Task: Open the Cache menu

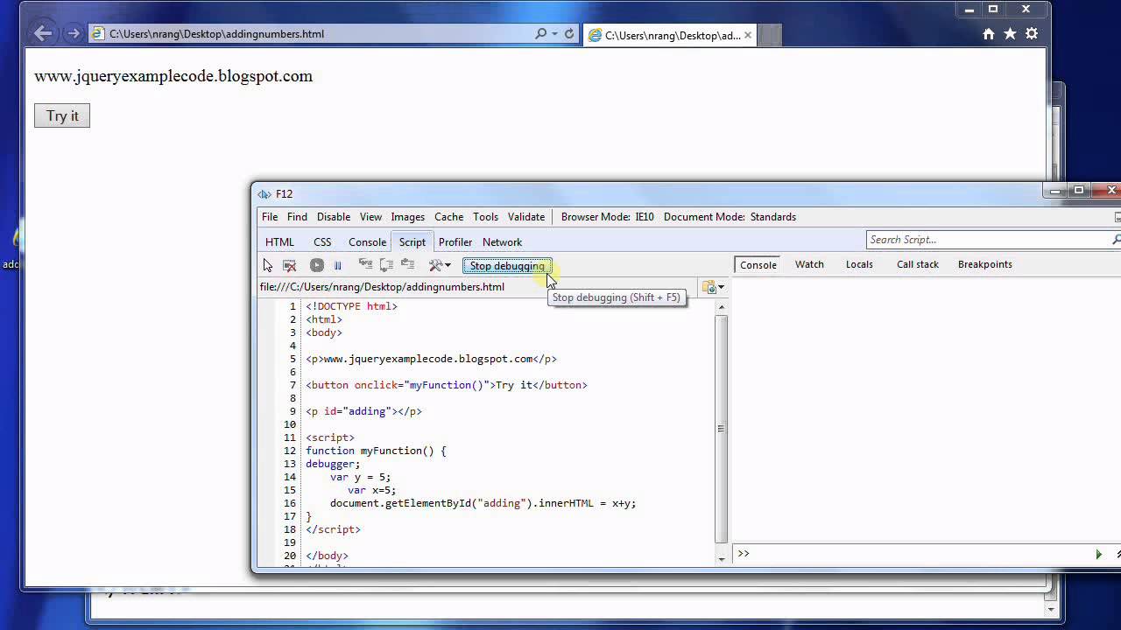Action: tap(448, 217)
